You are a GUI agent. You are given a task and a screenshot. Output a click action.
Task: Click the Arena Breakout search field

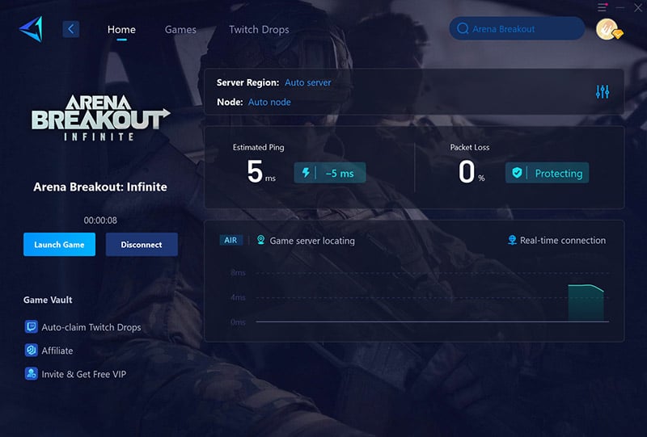[x=517, y=28]
